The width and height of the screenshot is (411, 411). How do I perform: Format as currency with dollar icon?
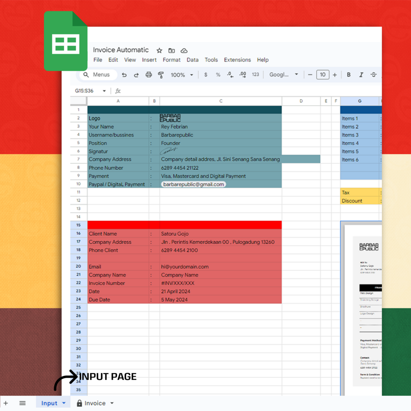tap(206, 75)
